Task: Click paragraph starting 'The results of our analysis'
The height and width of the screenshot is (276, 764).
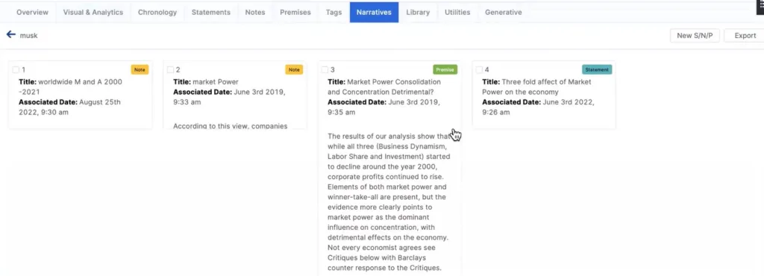Action: 388,202
